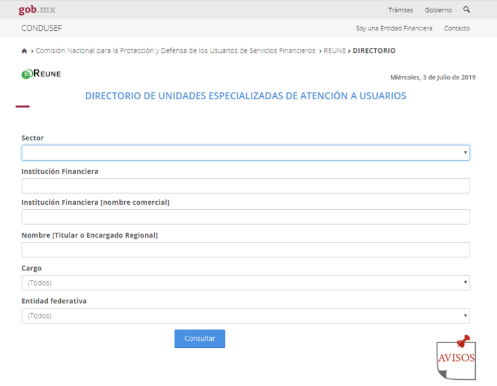Click the Titular o Encargado Regional field
The width and height of the screenshot is (497, 386).
point(245,250)
